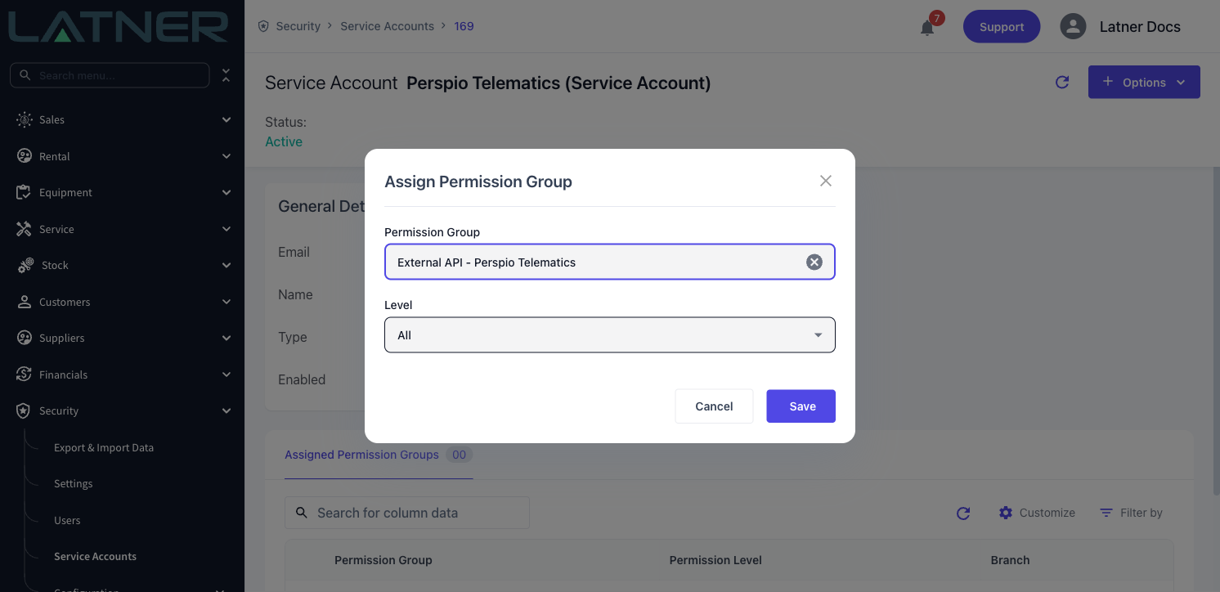Expand the Customers menu chevron
Image resolution: width=1220 pixels, height=592 pixels.
click(x=227, y=302)
